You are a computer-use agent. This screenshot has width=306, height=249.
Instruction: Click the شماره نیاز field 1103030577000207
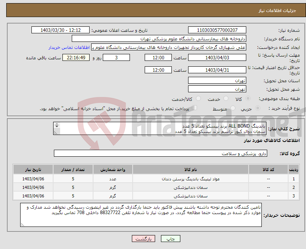coord(217,30)
